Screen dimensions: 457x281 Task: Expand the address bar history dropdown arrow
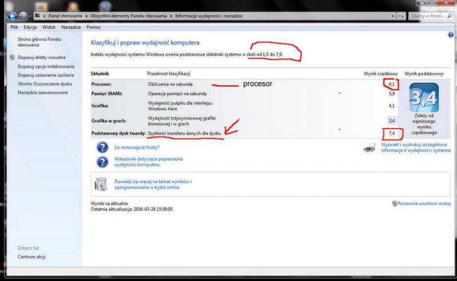point(392,16)
